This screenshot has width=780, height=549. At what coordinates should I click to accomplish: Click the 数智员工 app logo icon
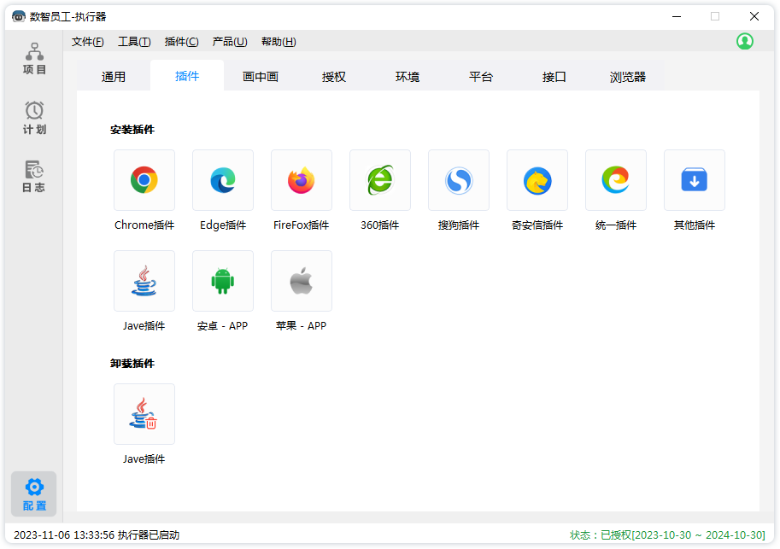coord(19,16)
